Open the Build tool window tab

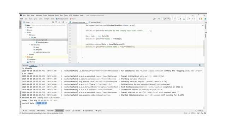pos(68,111)
